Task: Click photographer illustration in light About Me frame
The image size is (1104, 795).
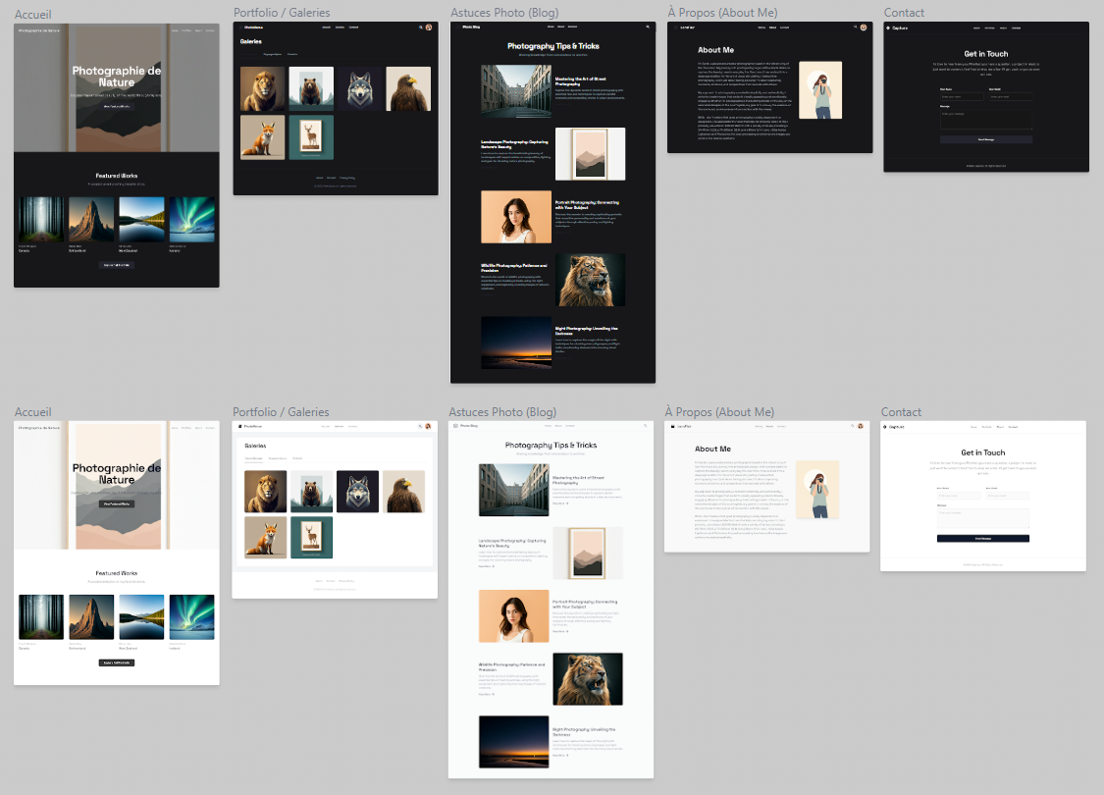Action: pyautogui.click(x=818, y=489)
